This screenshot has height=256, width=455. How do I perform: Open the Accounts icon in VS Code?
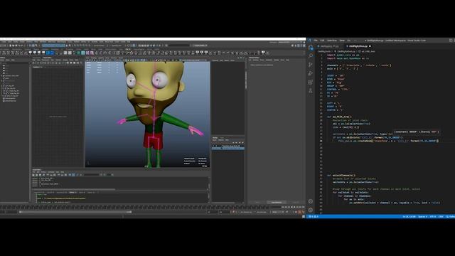[311, 201]
